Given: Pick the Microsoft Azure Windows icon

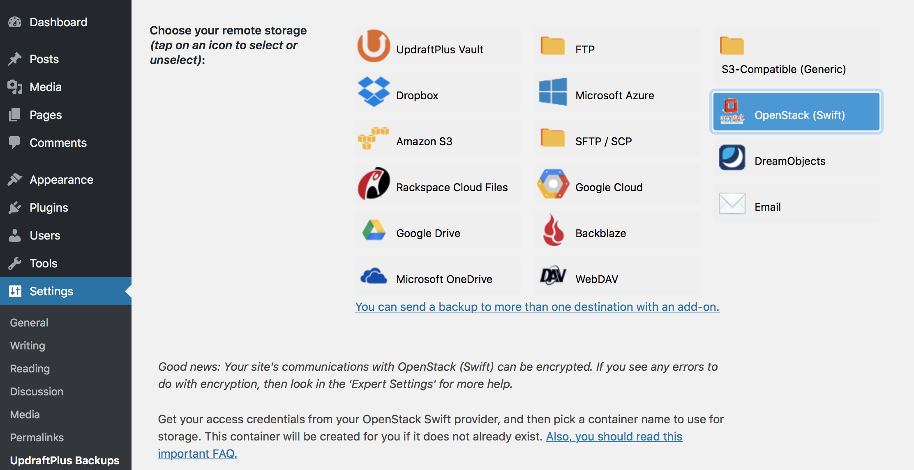Looking at the screenshot, I should [x=553, y=91].
